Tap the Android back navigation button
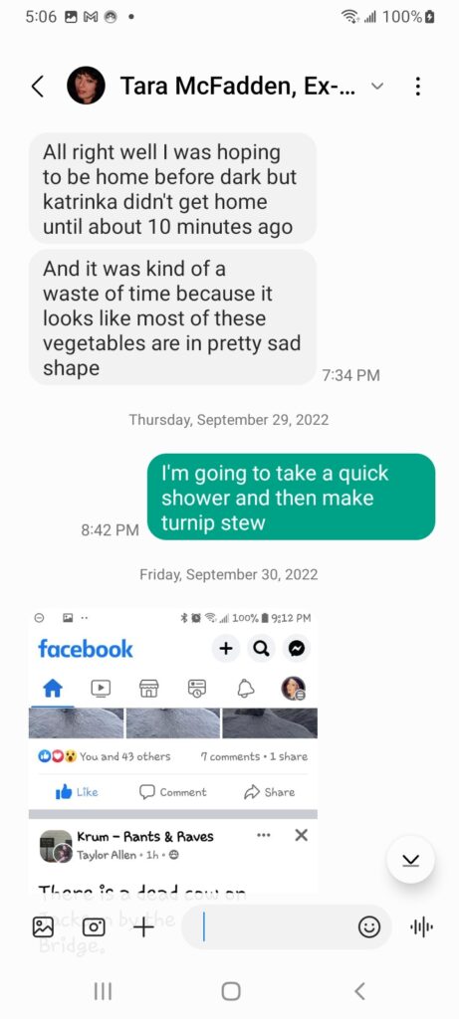Image resolution: width=459 pixels, height=1019 pixels. tap(359, 991)
